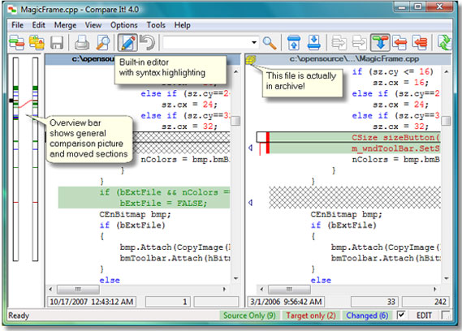
Task: Click the Source Only (9) status indicator
Action: click(249, 316)
